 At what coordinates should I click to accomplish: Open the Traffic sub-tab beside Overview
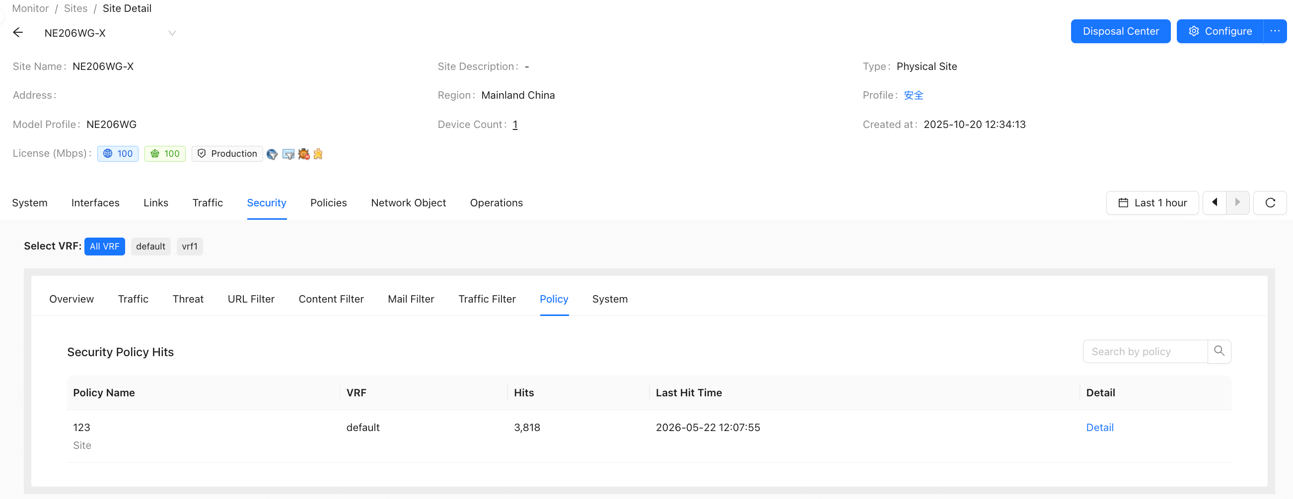pos(133,299)
